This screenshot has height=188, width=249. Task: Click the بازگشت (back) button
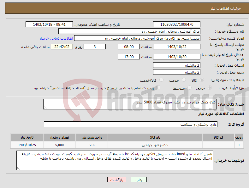point(117,180)
